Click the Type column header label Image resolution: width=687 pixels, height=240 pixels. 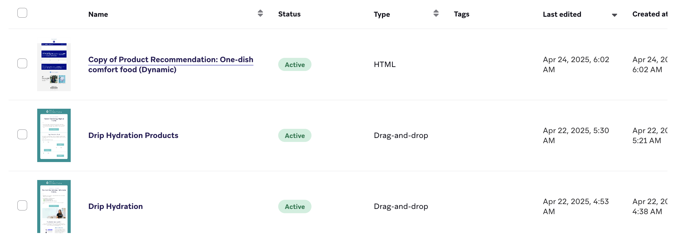[382, 14]
